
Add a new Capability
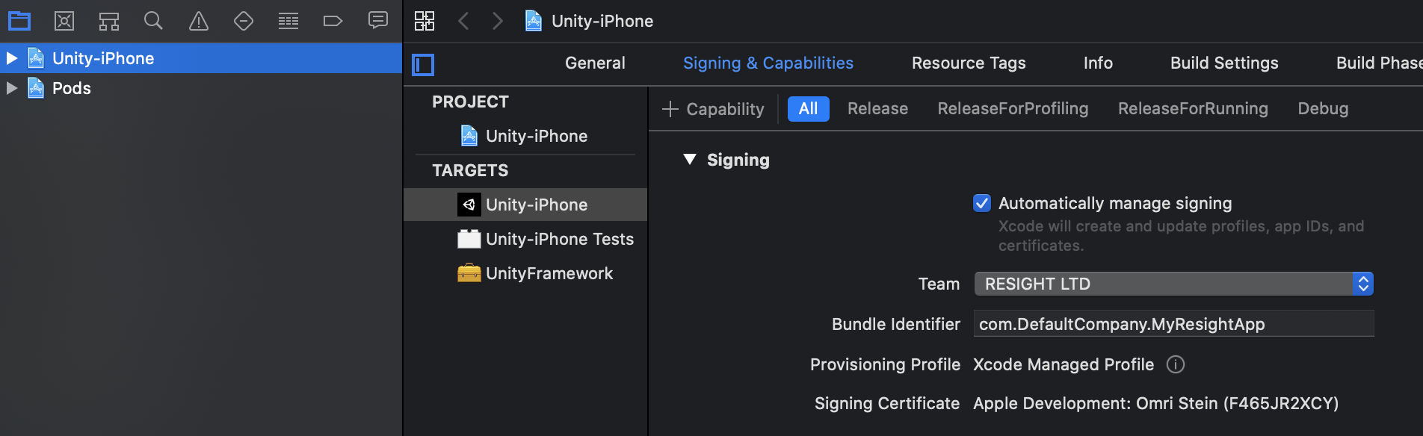pyautogui.click(x=713, y=109)
